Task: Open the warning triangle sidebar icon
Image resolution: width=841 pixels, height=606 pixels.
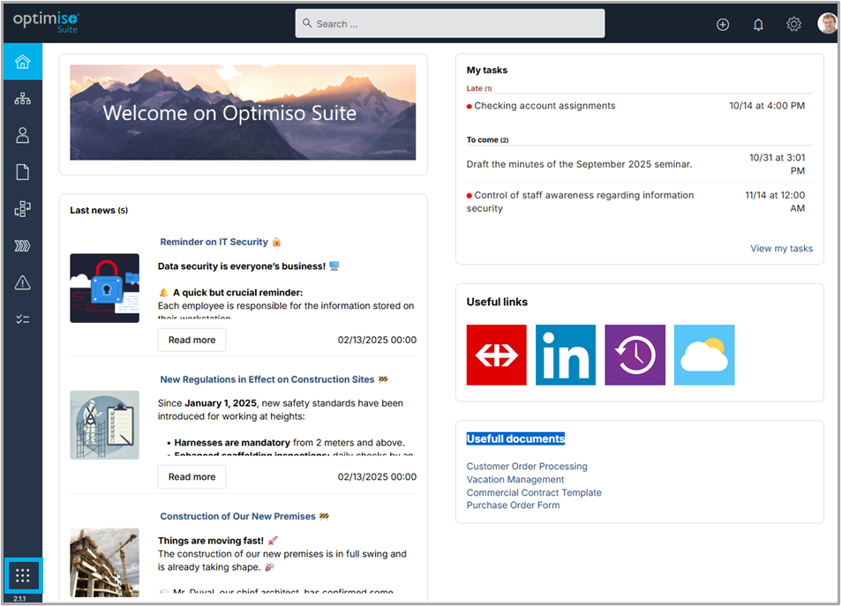Action: tap(23, 282)
